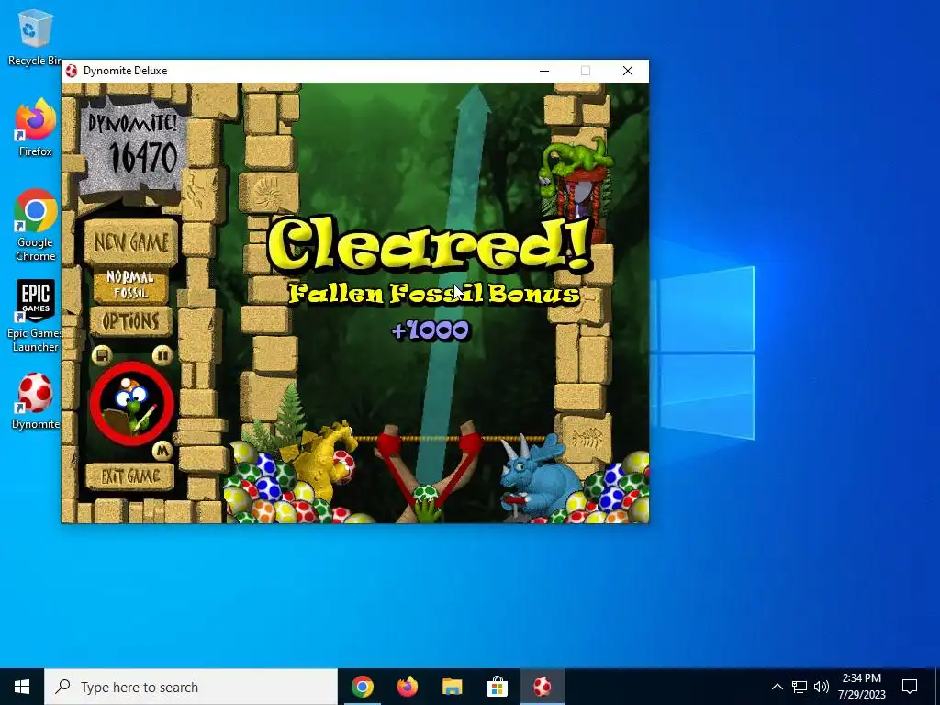Click the Normal Fossil difficulty button
This screenshot has height=705, width=940.
[130, 285]
